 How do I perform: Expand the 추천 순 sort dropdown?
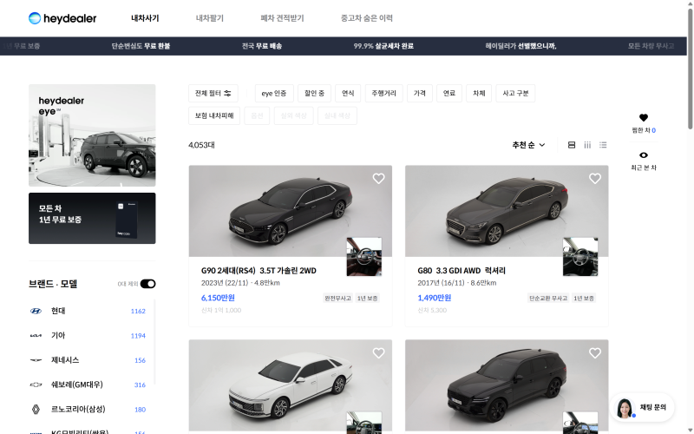[x=528, y=145]
